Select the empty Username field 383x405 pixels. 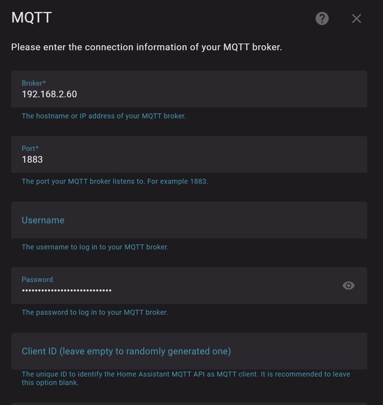(189, 220)
